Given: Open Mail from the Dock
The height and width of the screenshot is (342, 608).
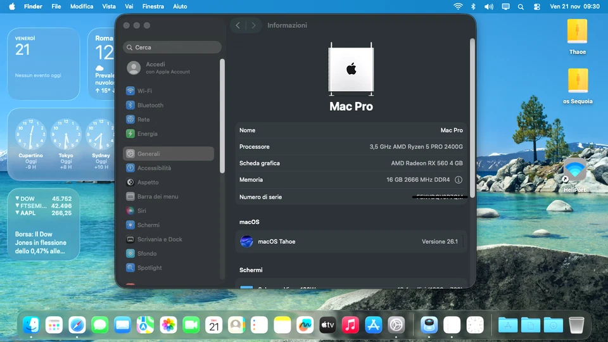Looking at the screenshot, I should coord(122,325).
